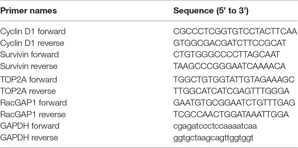Select the Cyclin D1 forward row label
The width and height of the screenshot is (298, 148).
click(x=33, y=32)
